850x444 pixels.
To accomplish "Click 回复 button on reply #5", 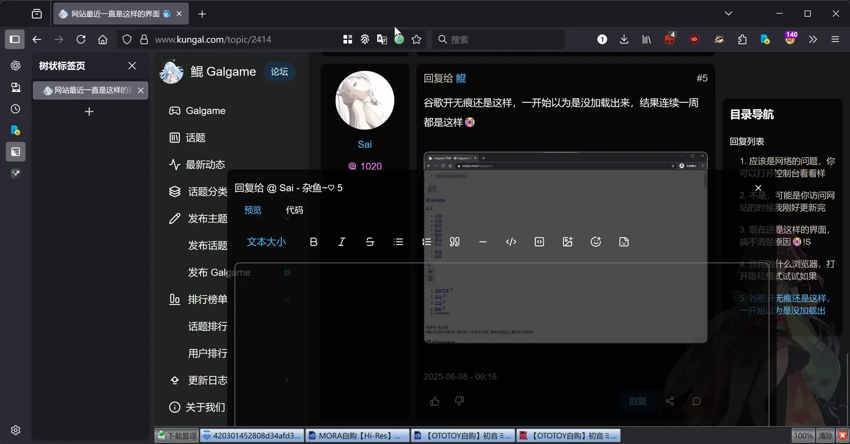I will [637, 401].
